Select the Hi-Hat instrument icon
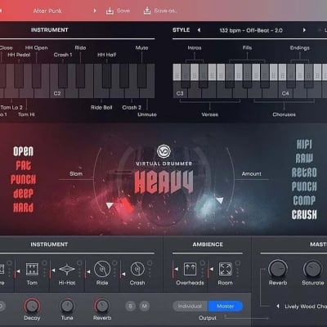Image resolution: width=327 pixels, height=327 pixels. (x=67, y=269)
